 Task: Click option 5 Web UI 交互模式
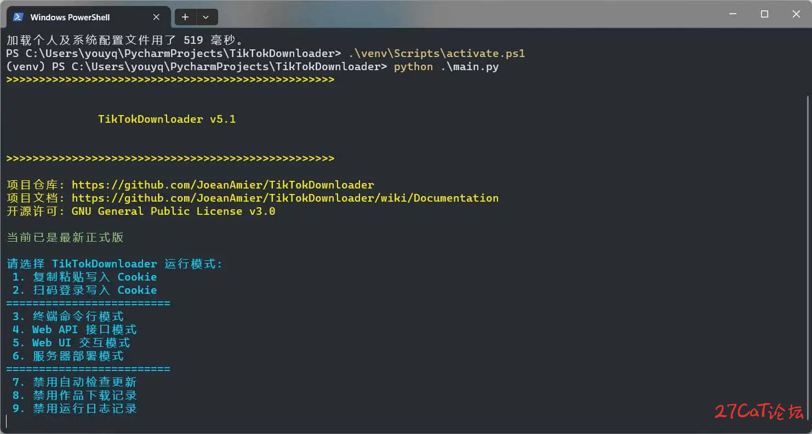[71, 342]
